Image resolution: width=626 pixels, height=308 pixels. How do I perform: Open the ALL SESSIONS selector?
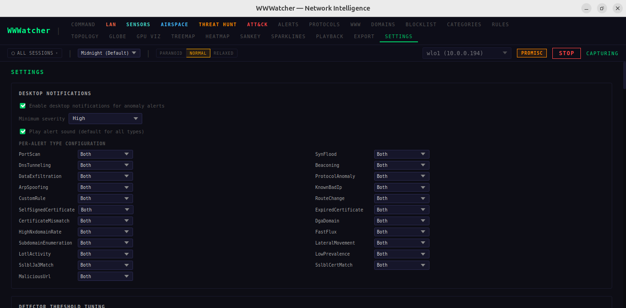pyautogui.click(x=35, y=53)
